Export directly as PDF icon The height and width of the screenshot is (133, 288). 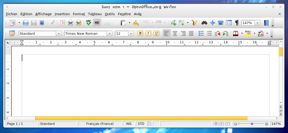[x=63, y=23]
